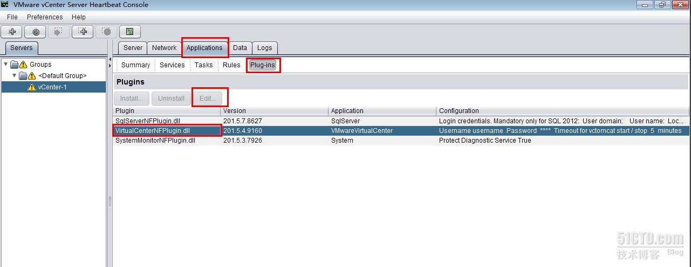The image size is (691, 267).
Task: Click the VMware app icon in title bar
Action: pyautogui.click(x=5, y=5)
